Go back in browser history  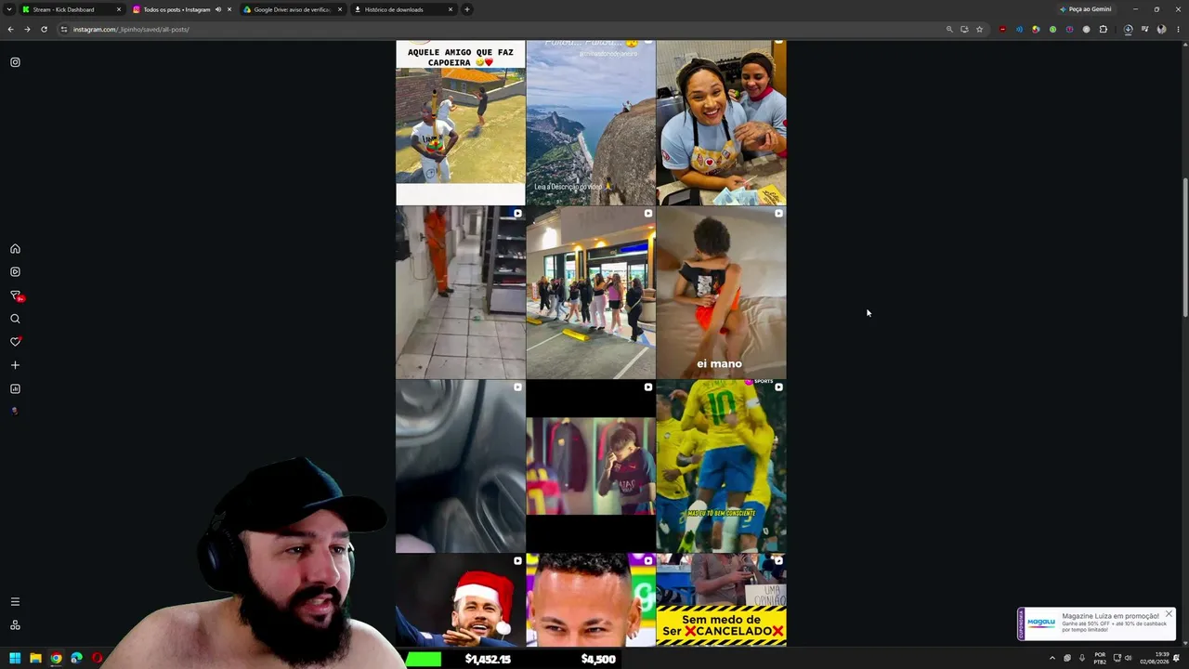coord(10,29)
